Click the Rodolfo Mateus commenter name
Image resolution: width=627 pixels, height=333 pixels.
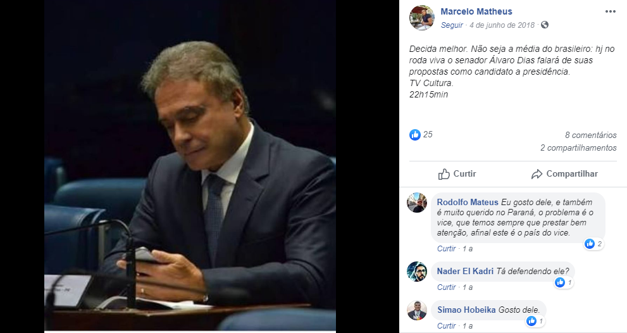pos(468,202)
